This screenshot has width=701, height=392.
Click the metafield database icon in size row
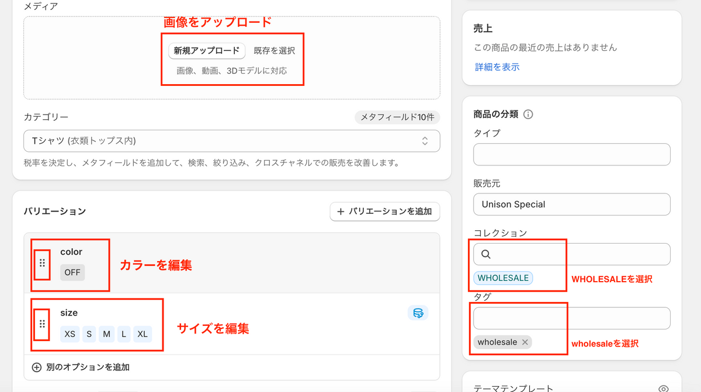click(x=418, y=313)
